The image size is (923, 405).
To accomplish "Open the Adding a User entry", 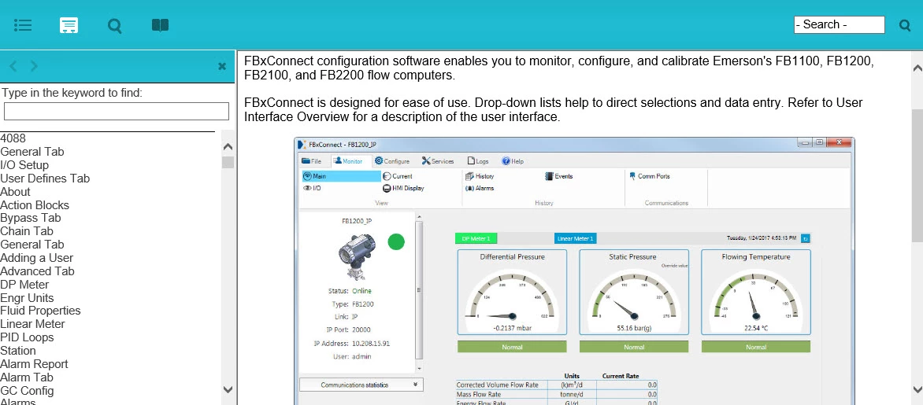I will [x=36, y=257].
